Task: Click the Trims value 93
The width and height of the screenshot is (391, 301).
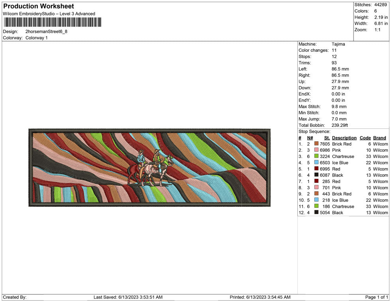Action: (x=334, y=62)
